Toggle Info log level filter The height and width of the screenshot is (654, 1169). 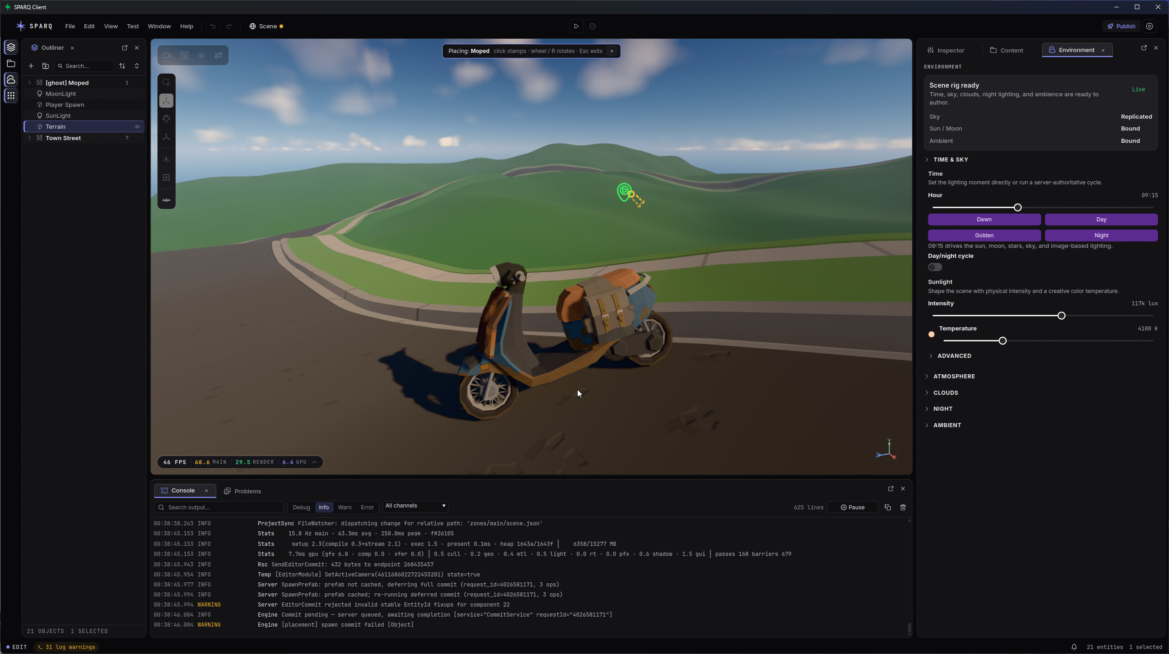(324, 507)
